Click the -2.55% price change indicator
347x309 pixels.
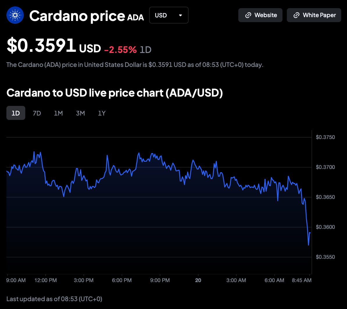(120, 50)
